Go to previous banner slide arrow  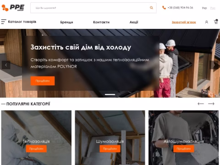pos(6,65)
